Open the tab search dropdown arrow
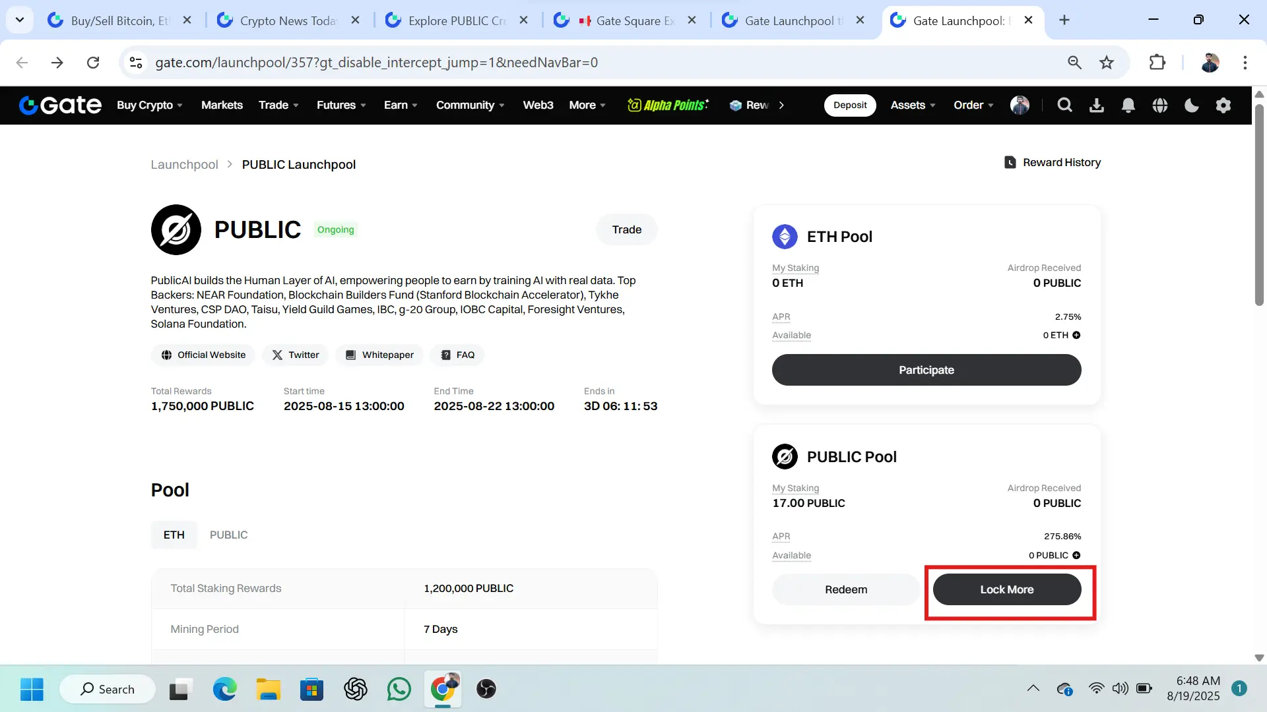This screenshot has width=1267, height=712. 20,20
